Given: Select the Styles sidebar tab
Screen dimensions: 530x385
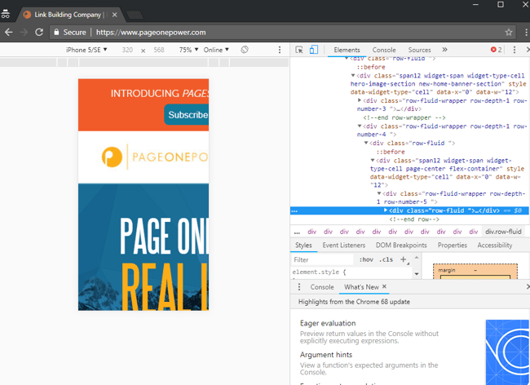Looking at the screenshot, I should [x=303, y=246].
